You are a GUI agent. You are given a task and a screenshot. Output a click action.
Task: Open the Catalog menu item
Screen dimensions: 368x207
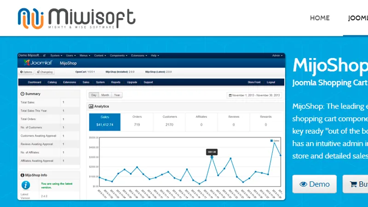52,82
